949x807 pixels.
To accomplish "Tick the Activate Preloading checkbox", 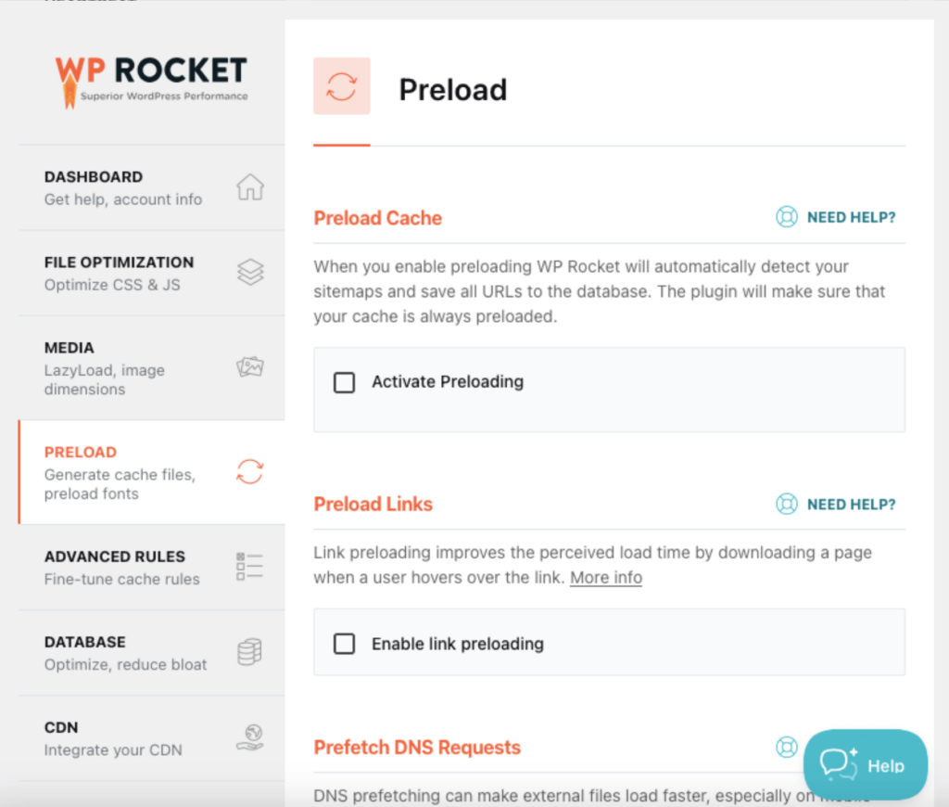I will (x=345, y=382).
